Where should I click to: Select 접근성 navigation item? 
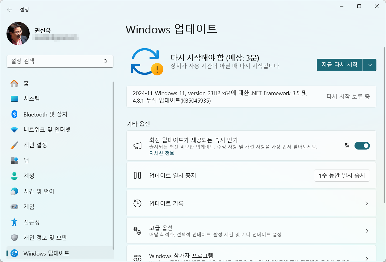coord(60,222)
